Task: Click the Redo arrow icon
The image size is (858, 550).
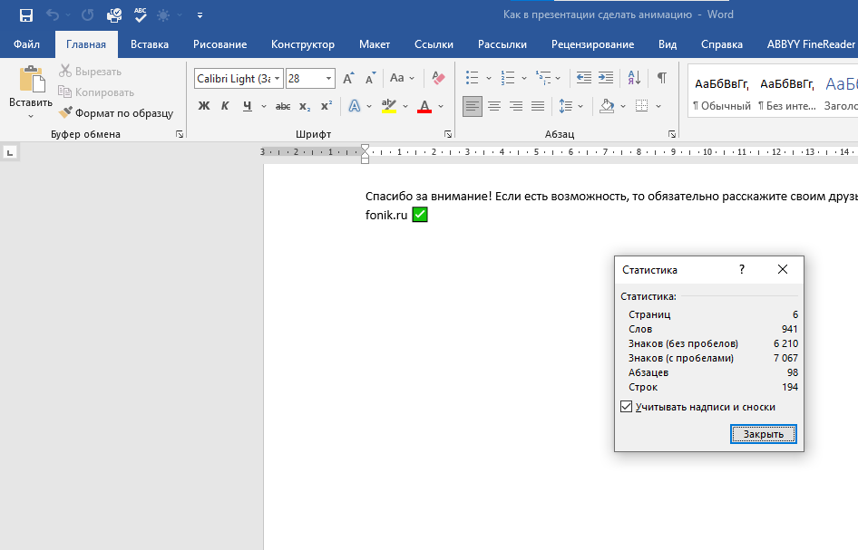Action: coord(88,15)
